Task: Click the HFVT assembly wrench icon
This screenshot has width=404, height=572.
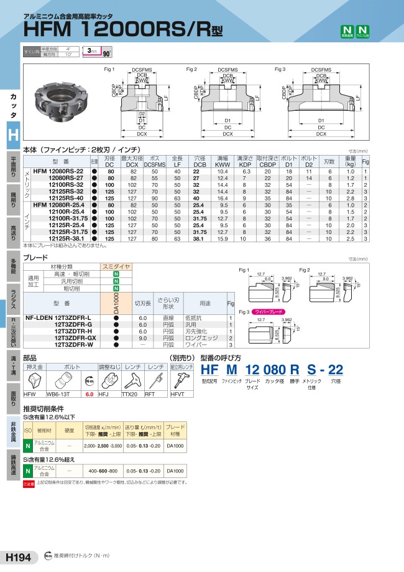Action: point(179,380)
